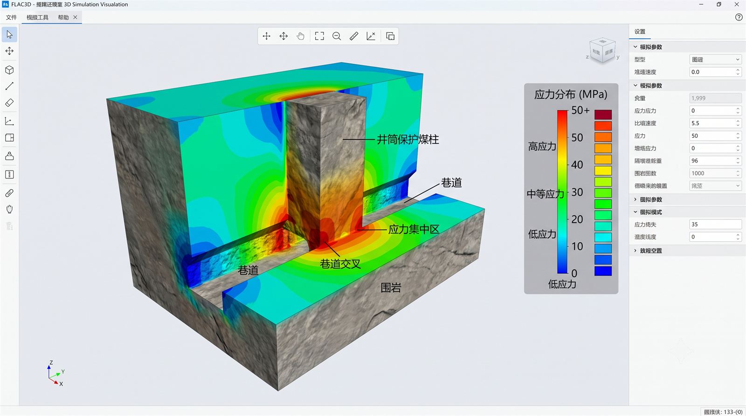This screenshot has height=416, width=746.
Task: Open the numbered page icon in left sidebar
Action: [x=9, y=175]
